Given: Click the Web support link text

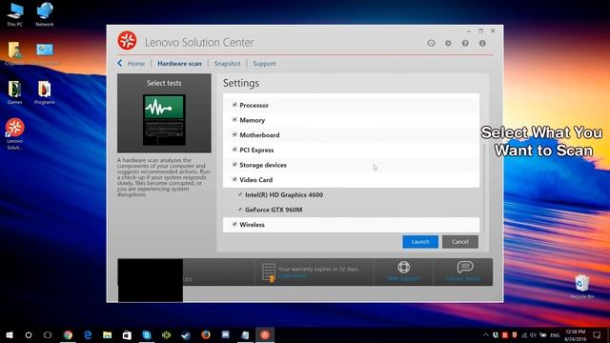Looking at the screenshot, I should (x=403, y=278).
